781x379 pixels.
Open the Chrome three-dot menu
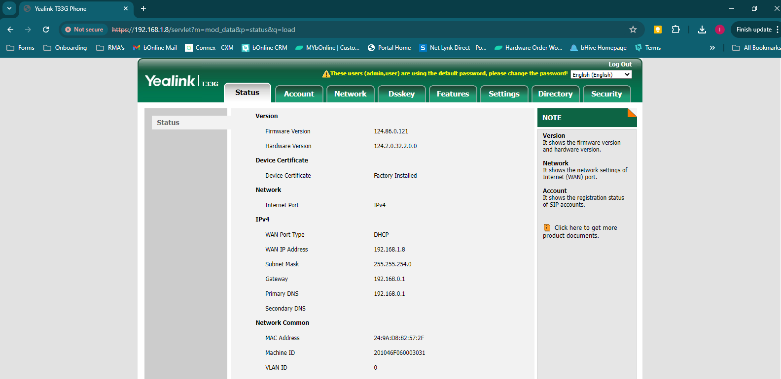click(x=778, y=30)
